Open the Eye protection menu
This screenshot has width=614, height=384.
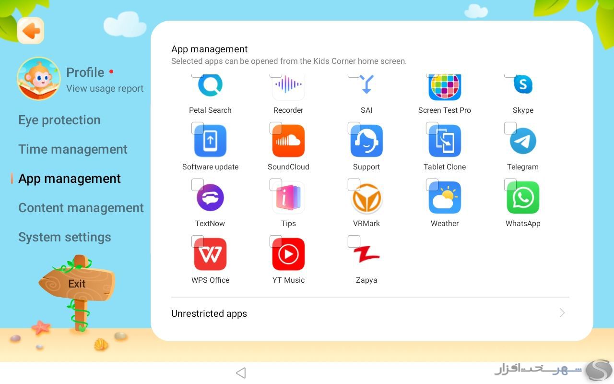[59, 120]
